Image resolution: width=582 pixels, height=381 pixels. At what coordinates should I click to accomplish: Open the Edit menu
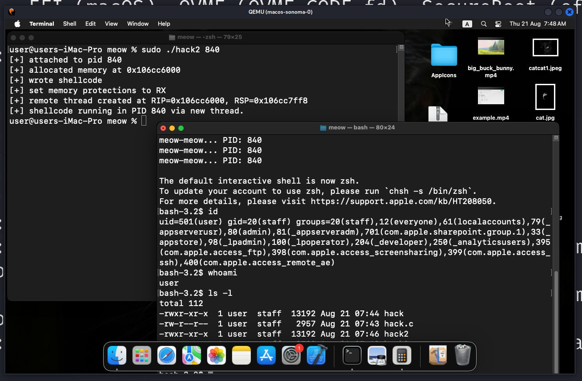(91, 24)
